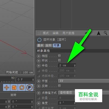This screenshot has height=109, width=109.
Task: Select the Move tool in the timeline toolbar
Action: click(x=7, y=87)
